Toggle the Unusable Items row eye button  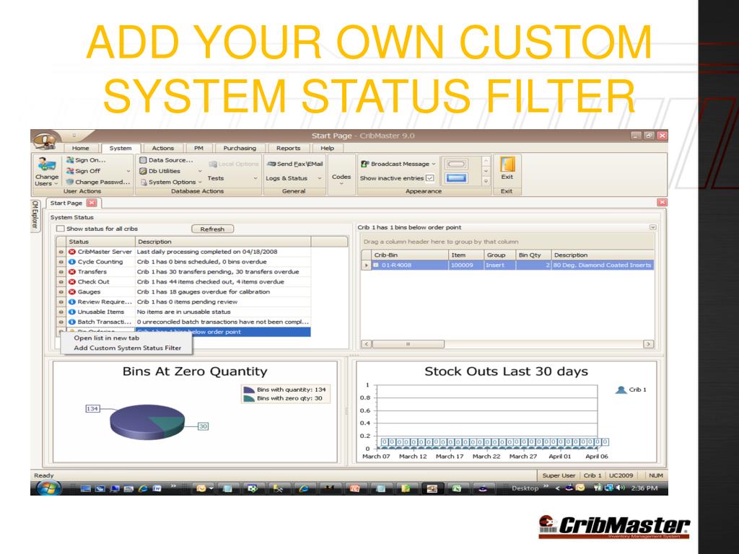coord(61,312)
